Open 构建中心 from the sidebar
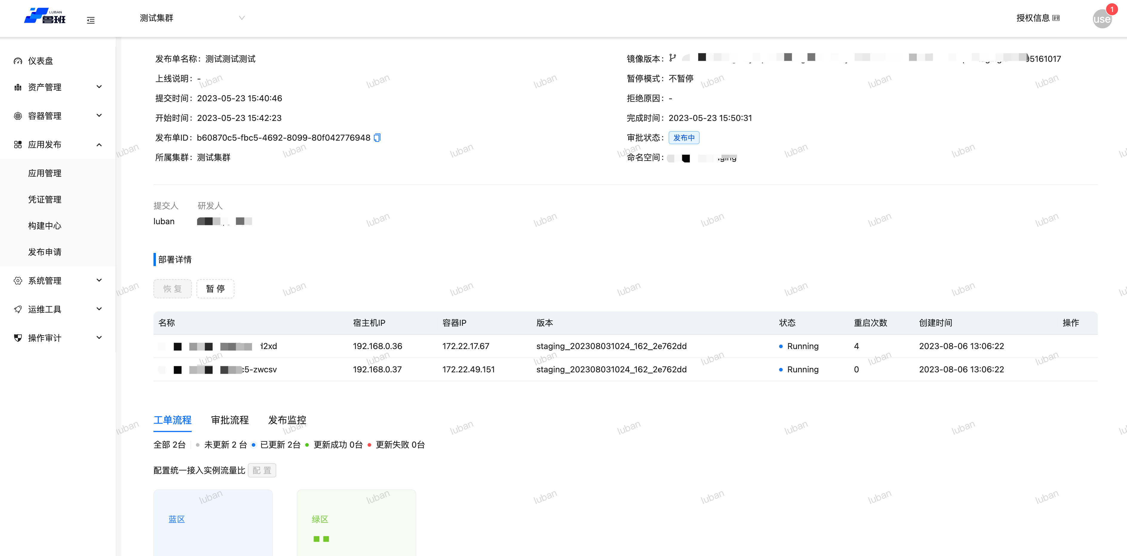Image resolution: width=1127 pixels, height=556 pixels. pos(44,226)
